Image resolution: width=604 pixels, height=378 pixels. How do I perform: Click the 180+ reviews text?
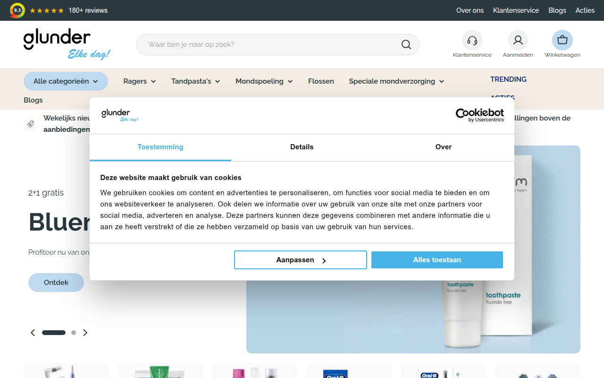click(x=88, y=10)
